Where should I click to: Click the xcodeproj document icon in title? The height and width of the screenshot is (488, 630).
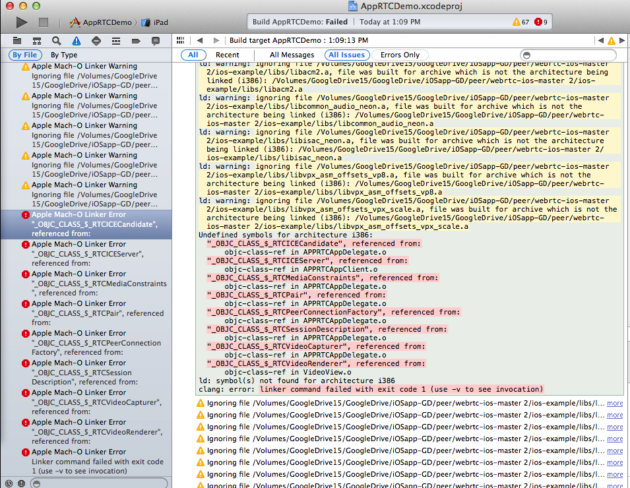coord(353,6)
